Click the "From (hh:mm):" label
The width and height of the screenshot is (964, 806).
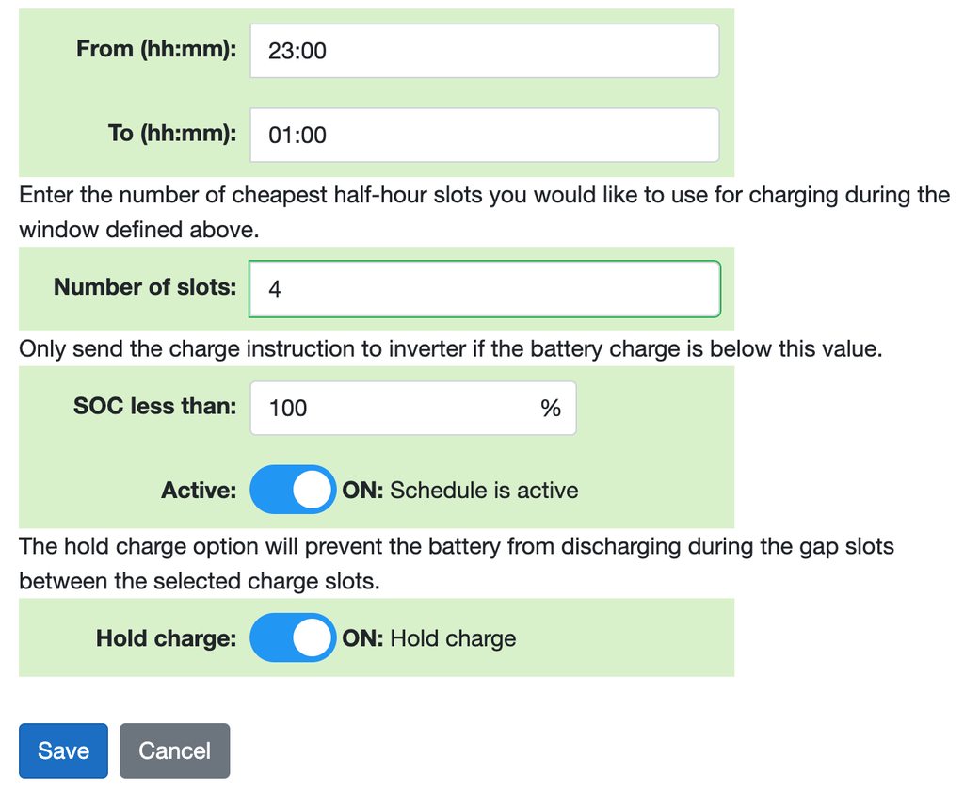pyautogui.click(x=156, y=49)
